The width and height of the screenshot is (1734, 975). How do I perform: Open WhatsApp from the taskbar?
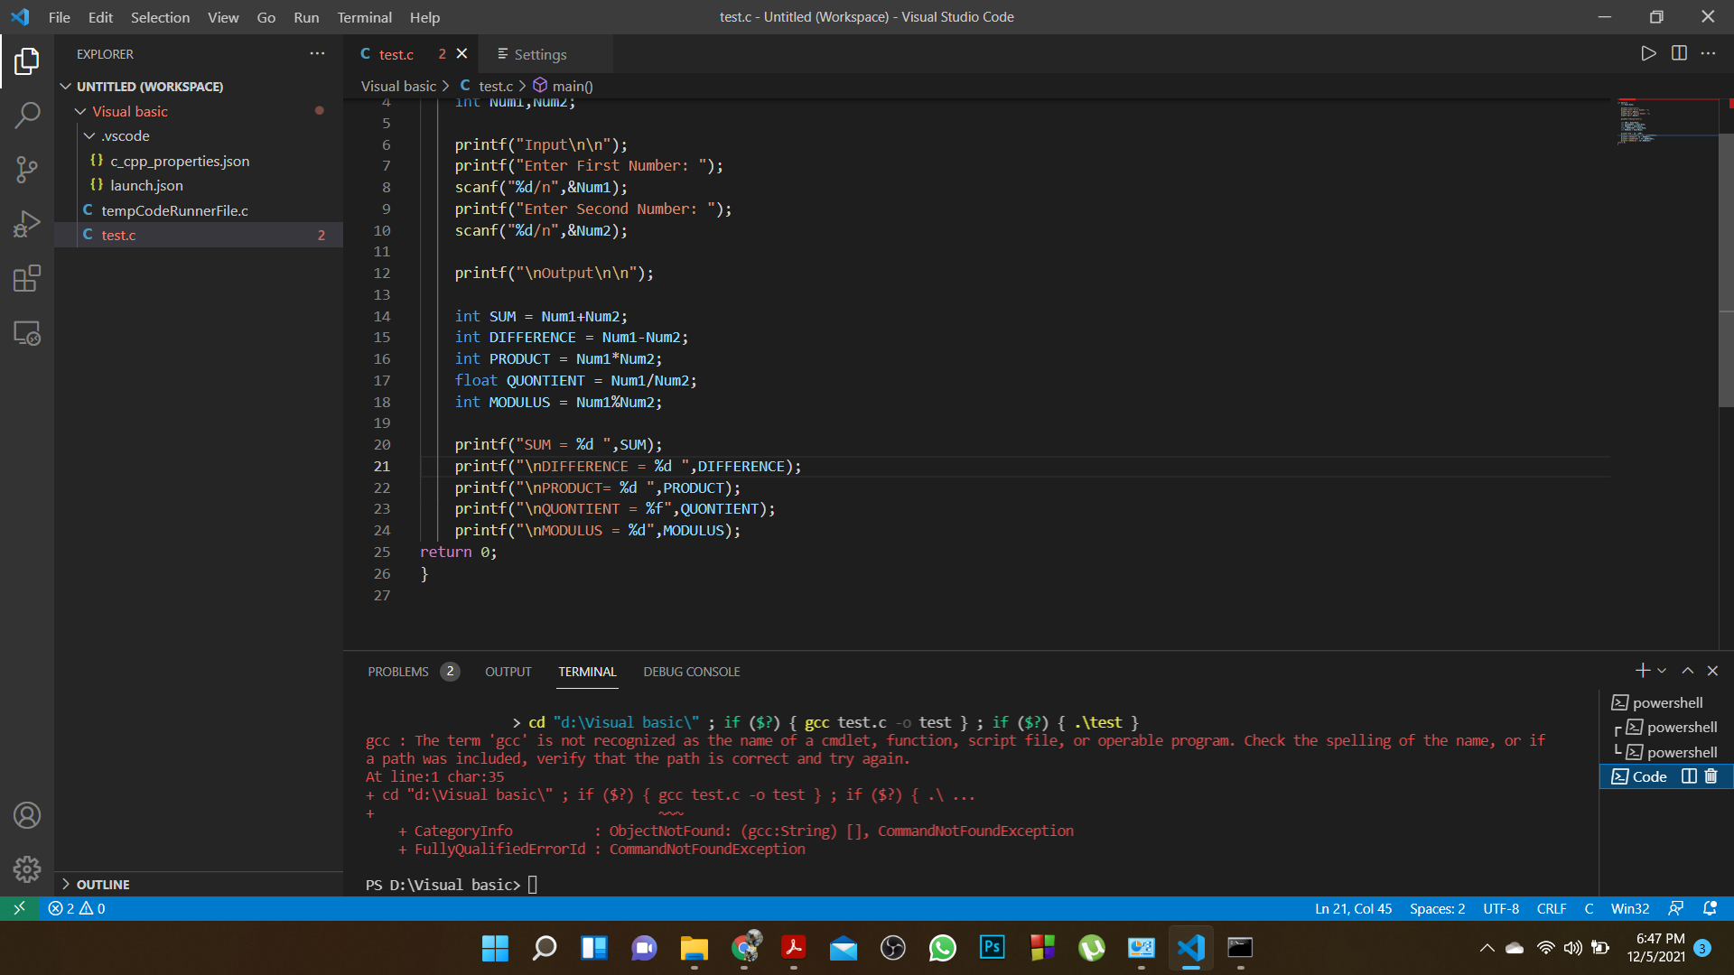pyautogui.click(x=942, y=948)
